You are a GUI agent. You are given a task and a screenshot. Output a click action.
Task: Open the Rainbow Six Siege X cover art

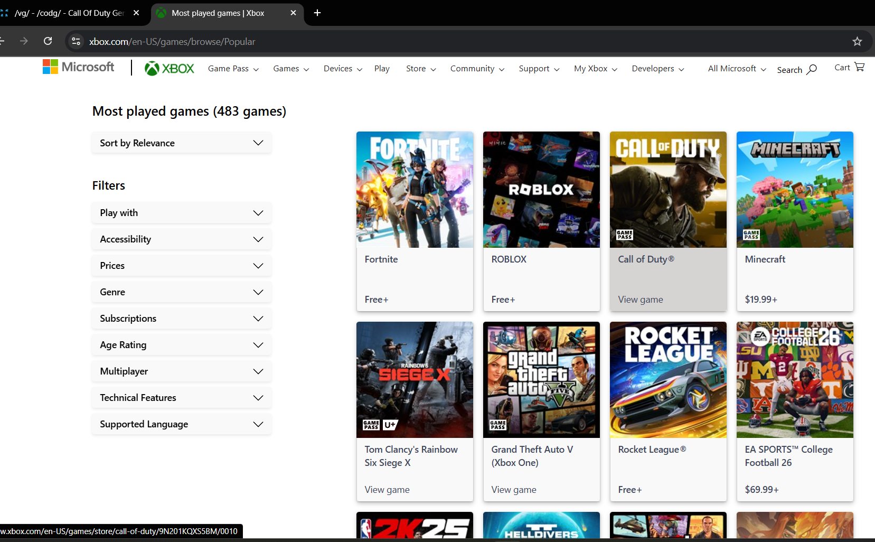coord(415,380)
